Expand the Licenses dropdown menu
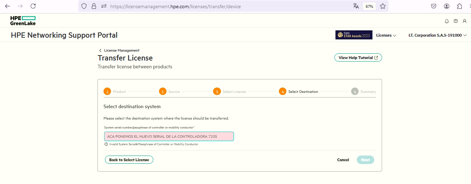This screenshot has width=471, height=184. coord(386,35)
